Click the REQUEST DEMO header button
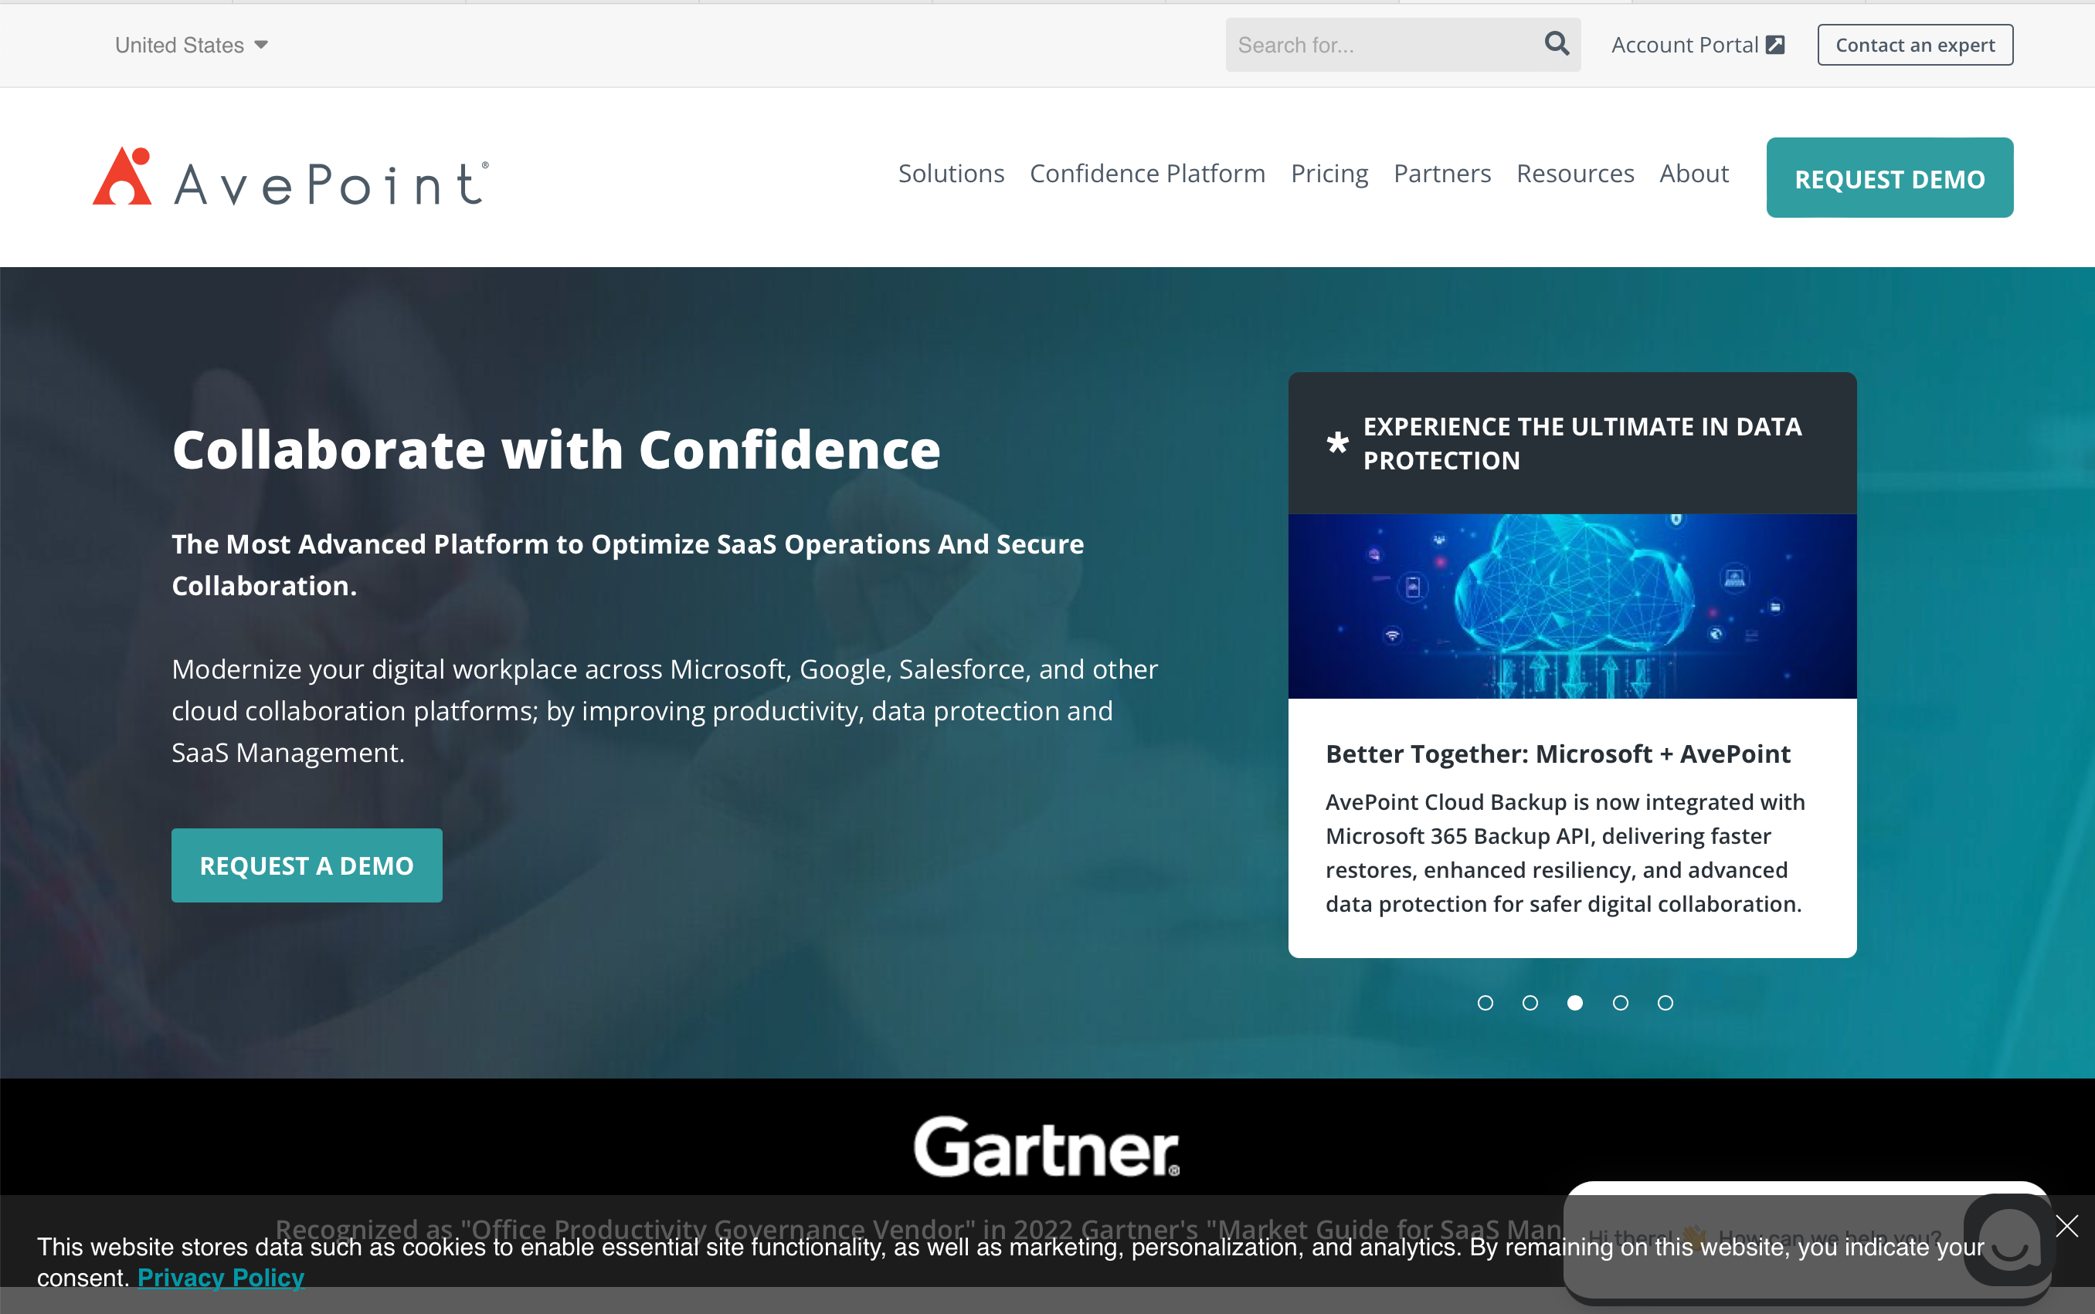 [1889, 178]
